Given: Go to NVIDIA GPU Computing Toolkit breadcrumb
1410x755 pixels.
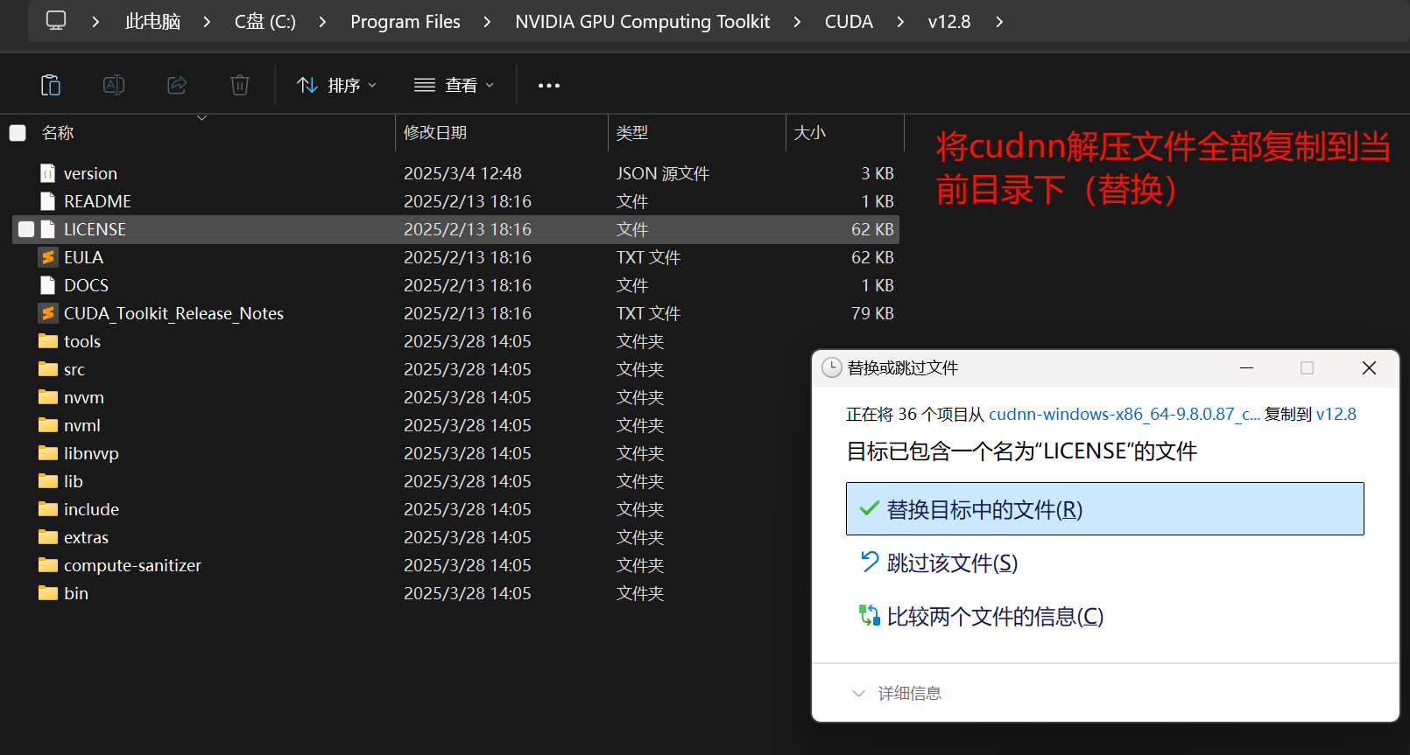Looking at the screenshot, I should (643, 22).
